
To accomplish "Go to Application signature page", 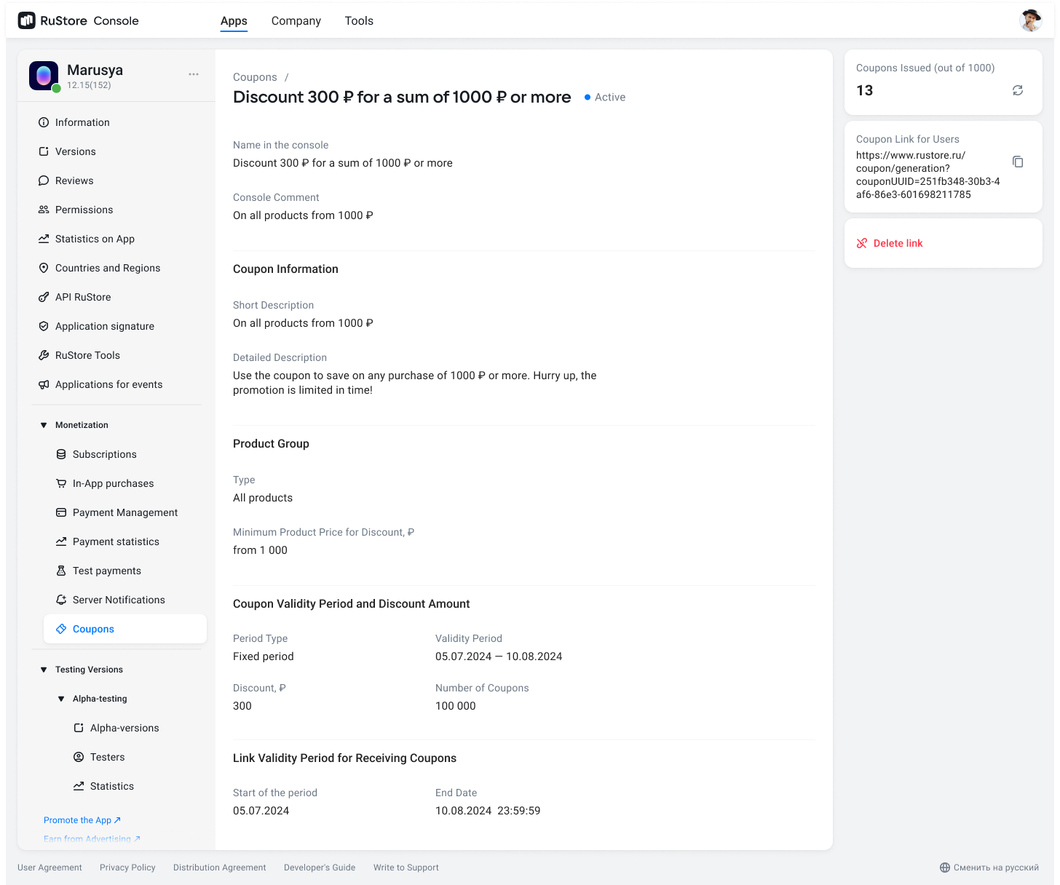I will click(x=104, y=326).
